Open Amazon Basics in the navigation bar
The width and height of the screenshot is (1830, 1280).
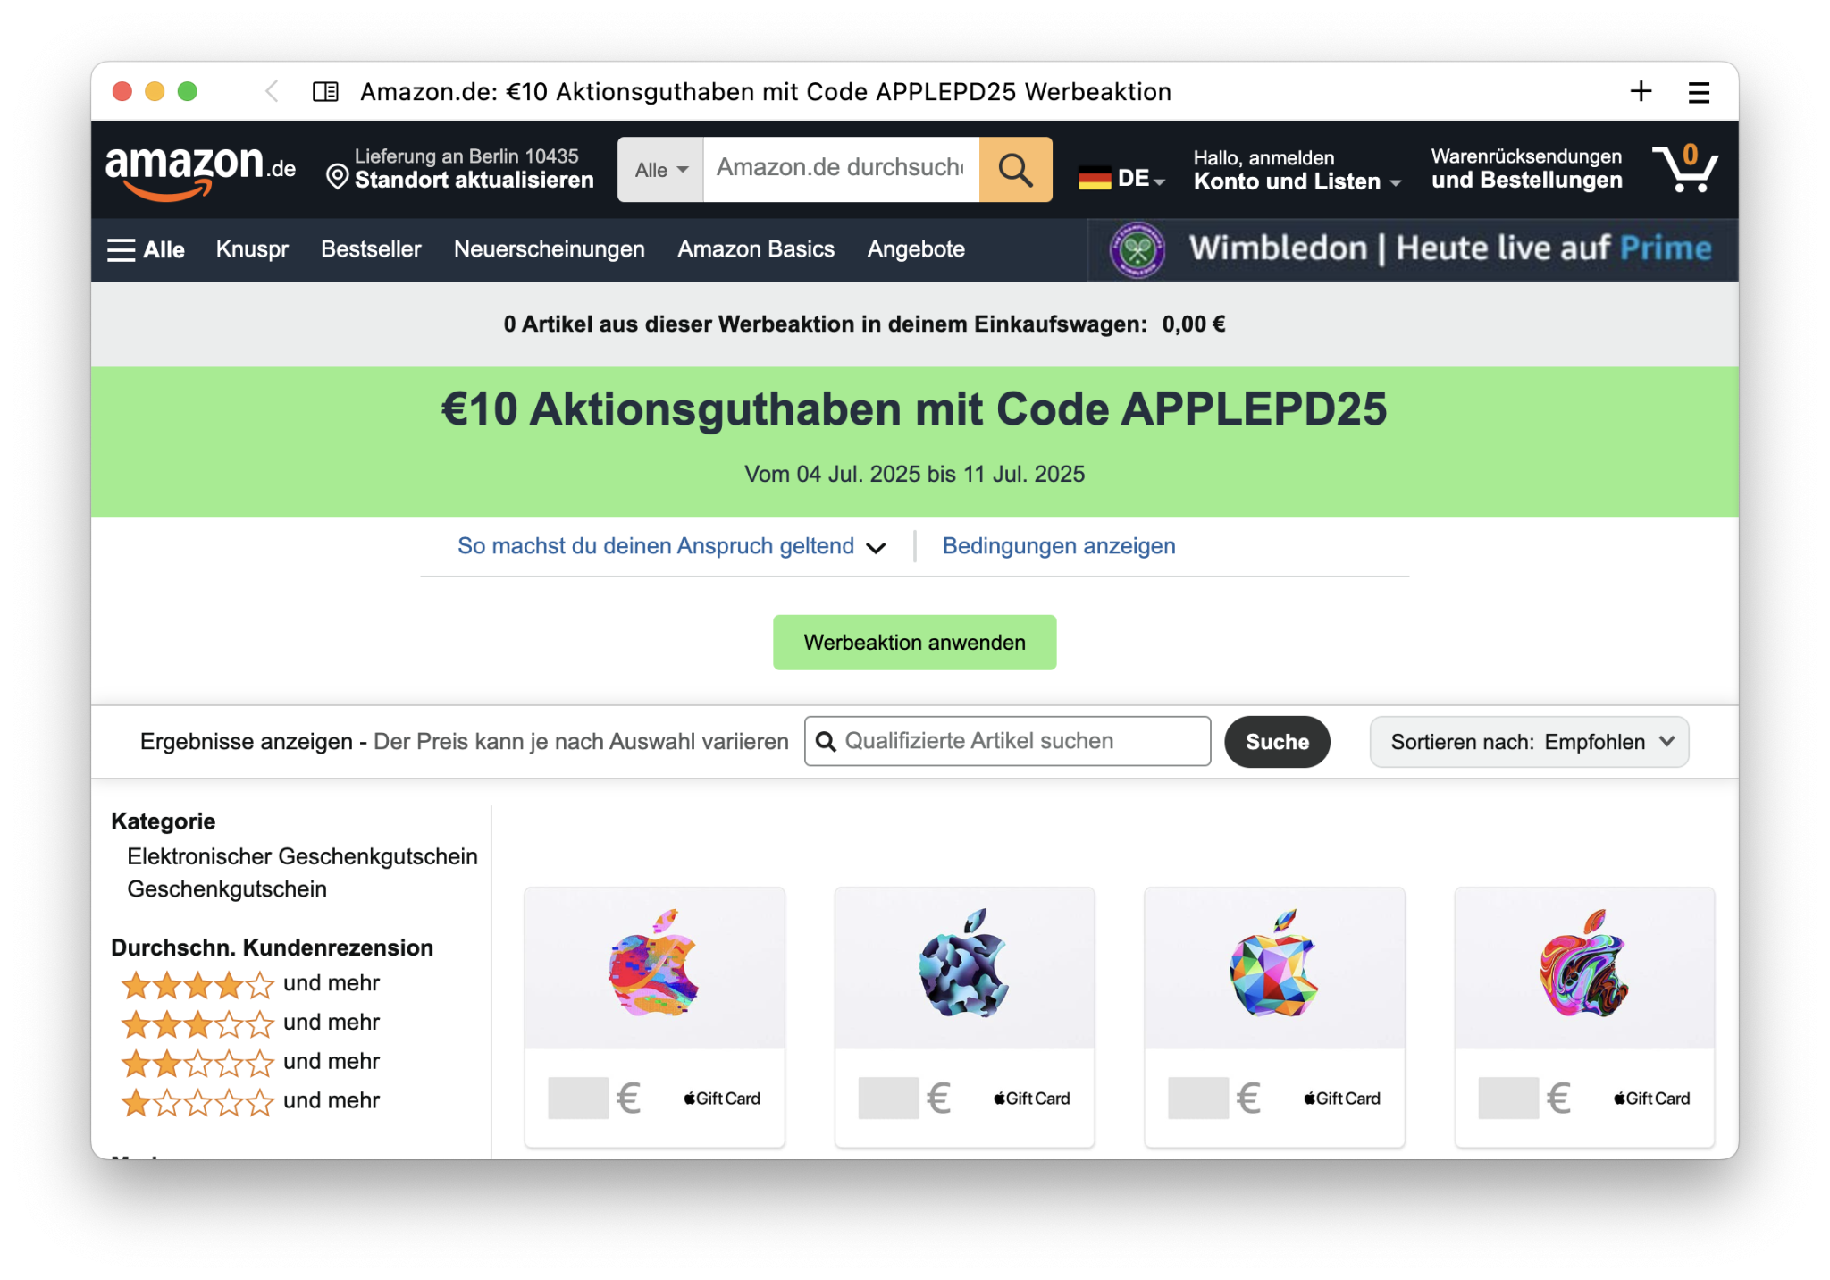(x=756, y=249)
